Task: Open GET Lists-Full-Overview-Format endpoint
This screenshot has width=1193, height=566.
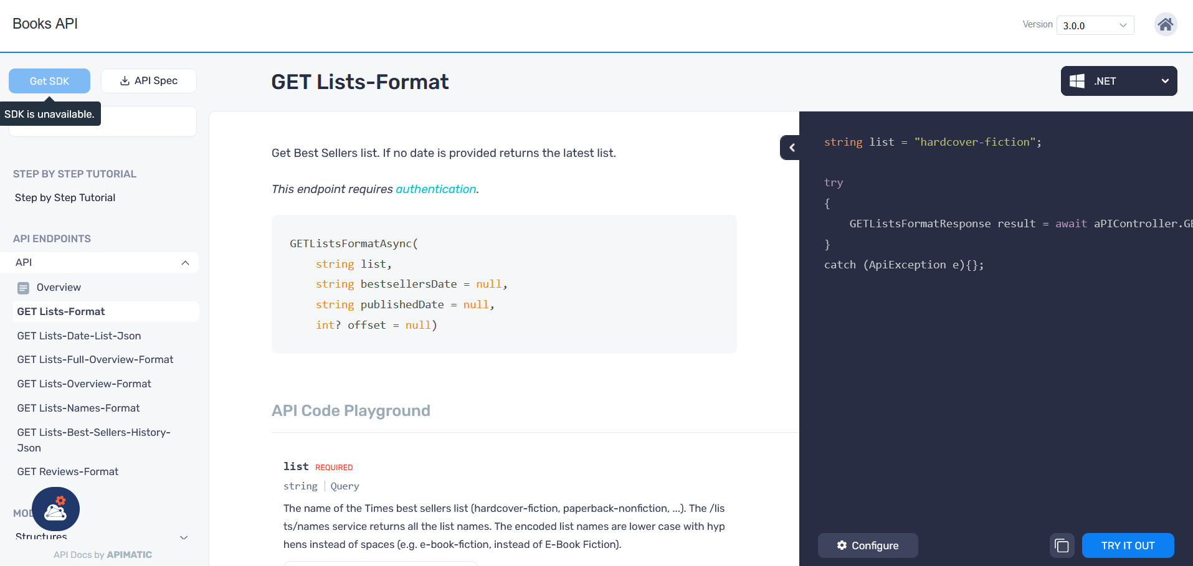Action: 95,359
